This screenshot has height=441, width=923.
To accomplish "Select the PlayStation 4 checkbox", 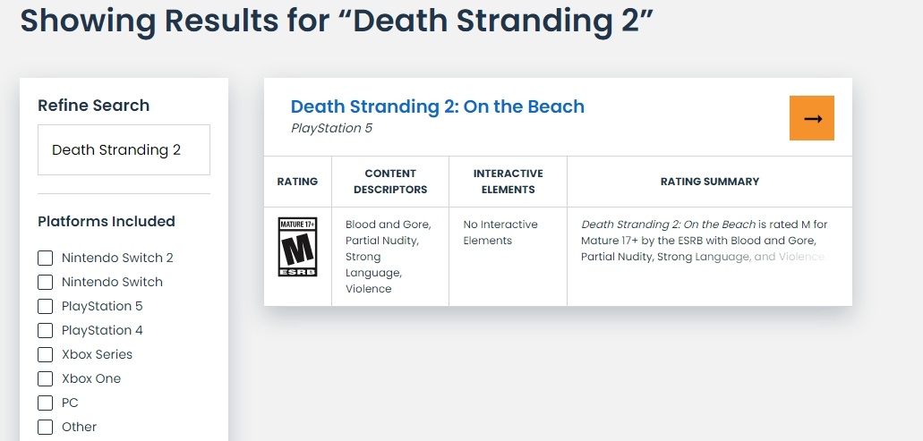I will (46, 331).
